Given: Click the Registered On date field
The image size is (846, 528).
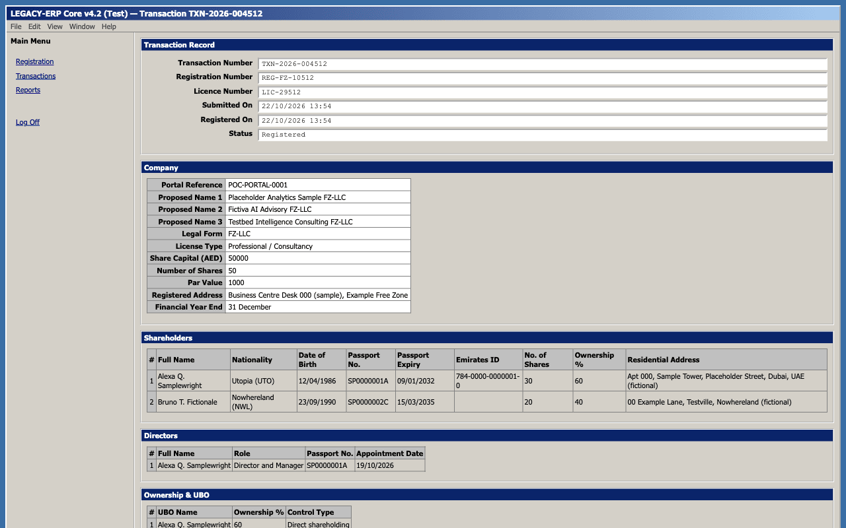Looking at the screenshot, I should pyautogui.click(x=543, y=121).
